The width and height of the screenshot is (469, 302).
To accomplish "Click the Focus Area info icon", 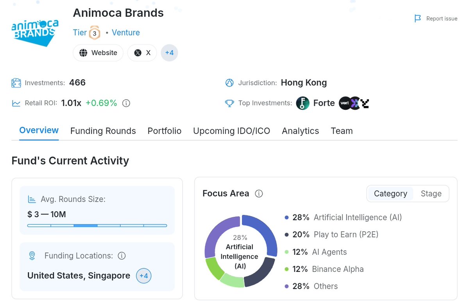I will [259, 193].
